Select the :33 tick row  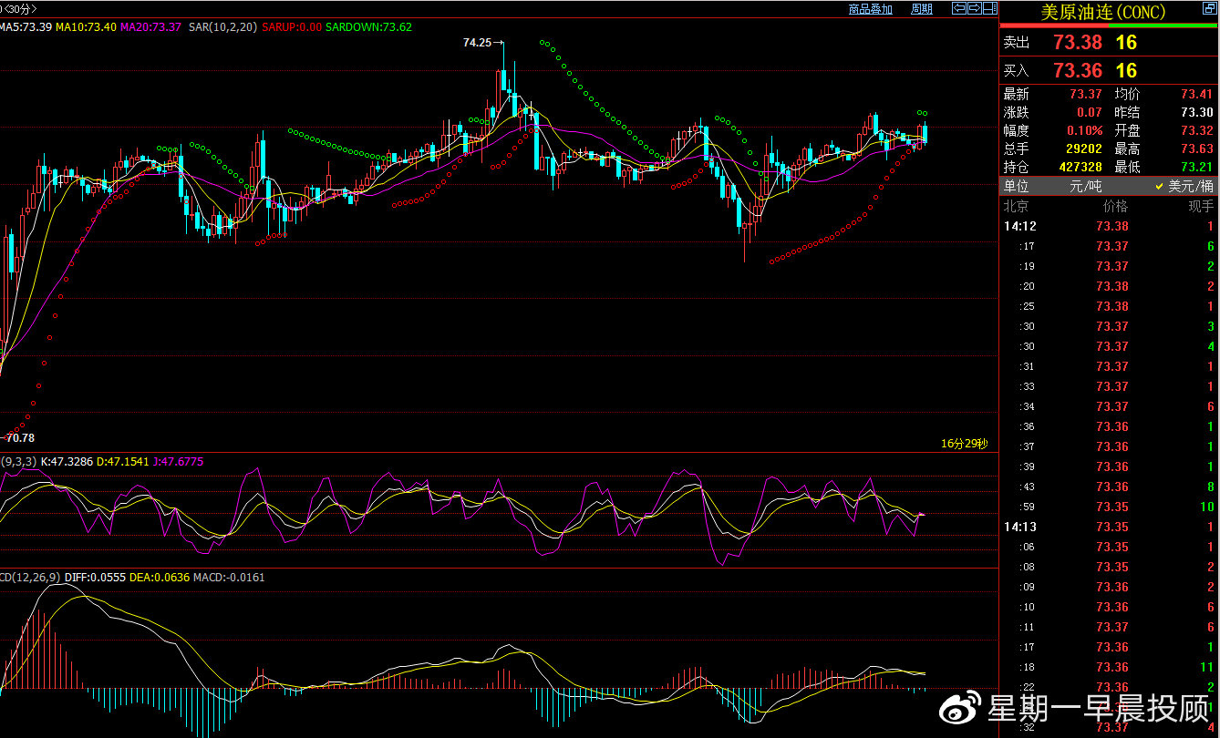click(1110, 386)
